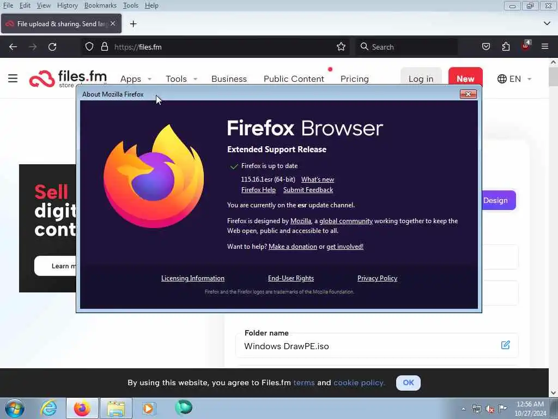
Task: Edit folder name with the pencil icon
Action: pos(505,345)
